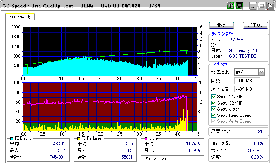Minimize the CD Speed window
The image size is (276, 166).
coord(253,6)
